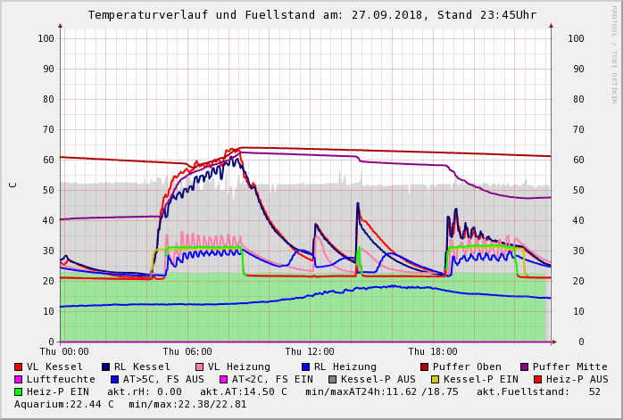Viewport: 623px width, 420px height.
Task: Select the pink VL Heizung legend swatch
Action: [x=200, y=366]
